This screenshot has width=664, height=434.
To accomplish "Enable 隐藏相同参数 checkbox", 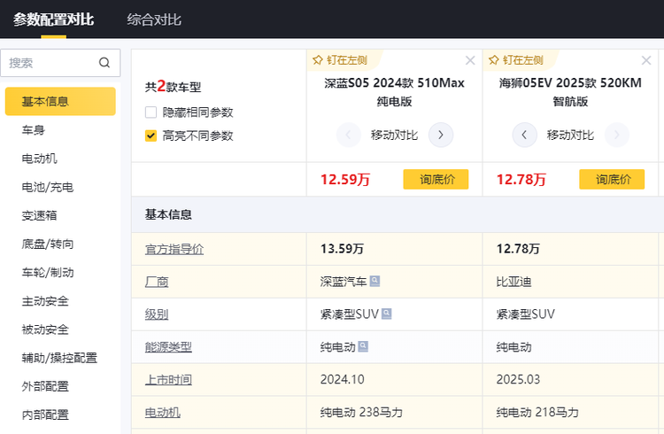I will 151,112.
